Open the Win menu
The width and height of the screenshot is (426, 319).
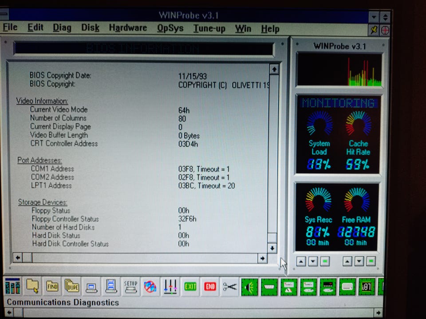pyautogui.click(x=243, y=28)
